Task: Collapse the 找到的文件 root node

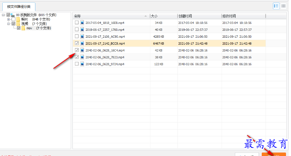Action: (3, 15)
